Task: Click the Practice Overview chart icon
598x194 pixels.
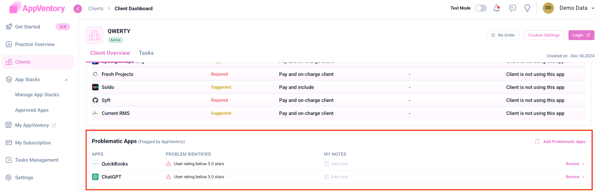Action: click(x=9, y=44)
